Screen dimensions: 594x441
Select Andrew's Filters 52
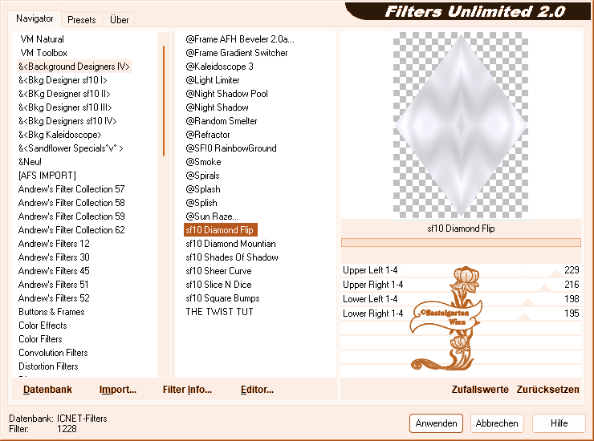54,298
